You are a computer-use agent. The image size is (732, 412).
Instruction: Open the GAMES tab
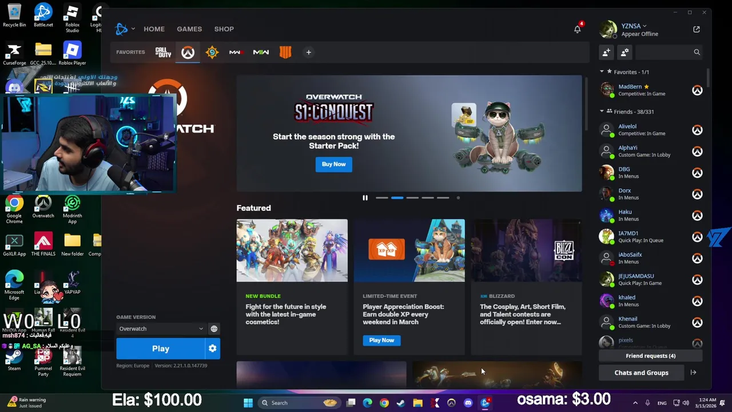click(x=189, y=29)
